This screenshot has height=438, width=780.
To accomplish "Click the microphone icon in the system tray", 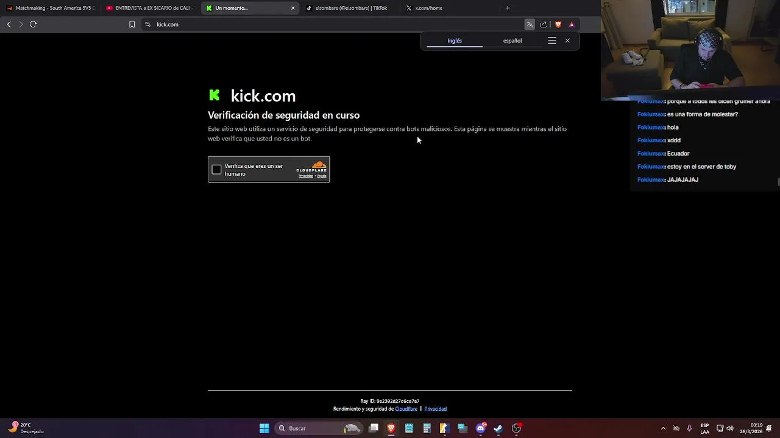I will click(689, 428).
